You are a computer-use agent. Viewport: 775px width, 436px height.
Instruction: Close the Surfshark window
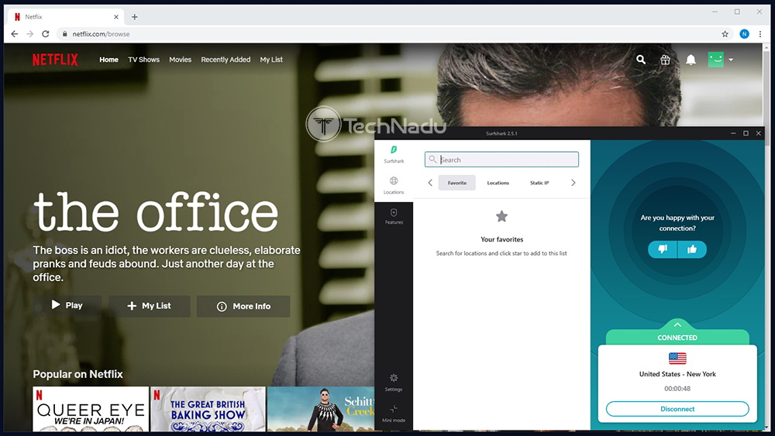pos(759,133)
